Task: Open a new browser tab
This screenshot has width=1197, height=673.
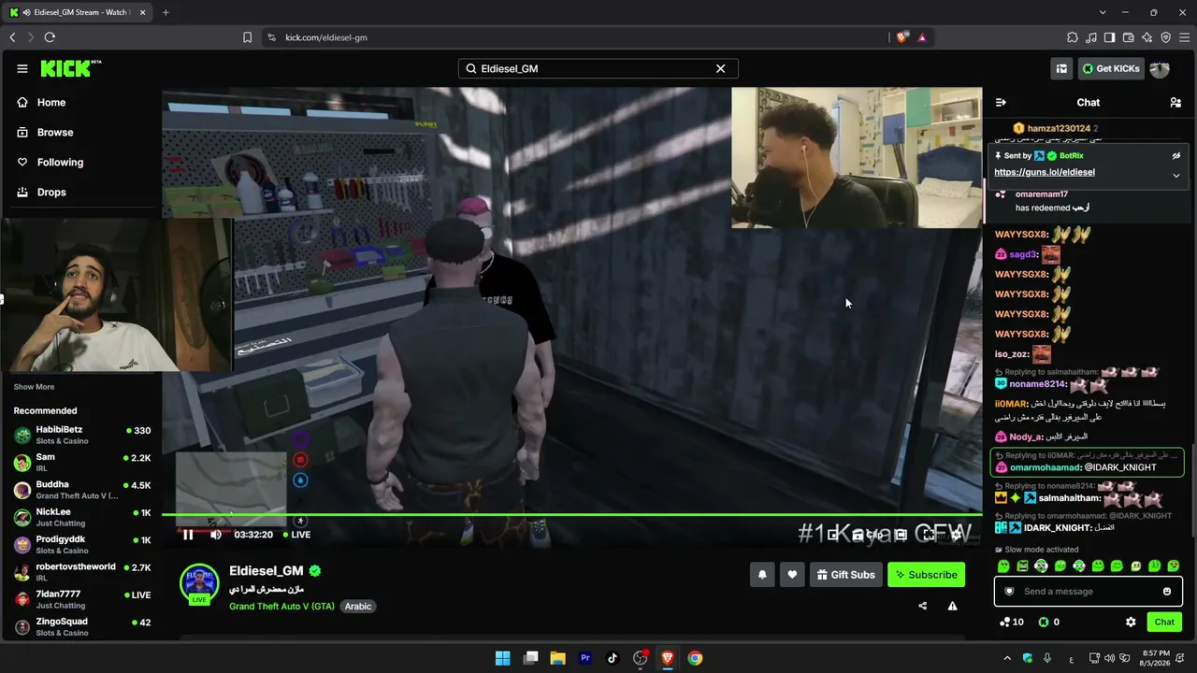Action: pos(166,12)
